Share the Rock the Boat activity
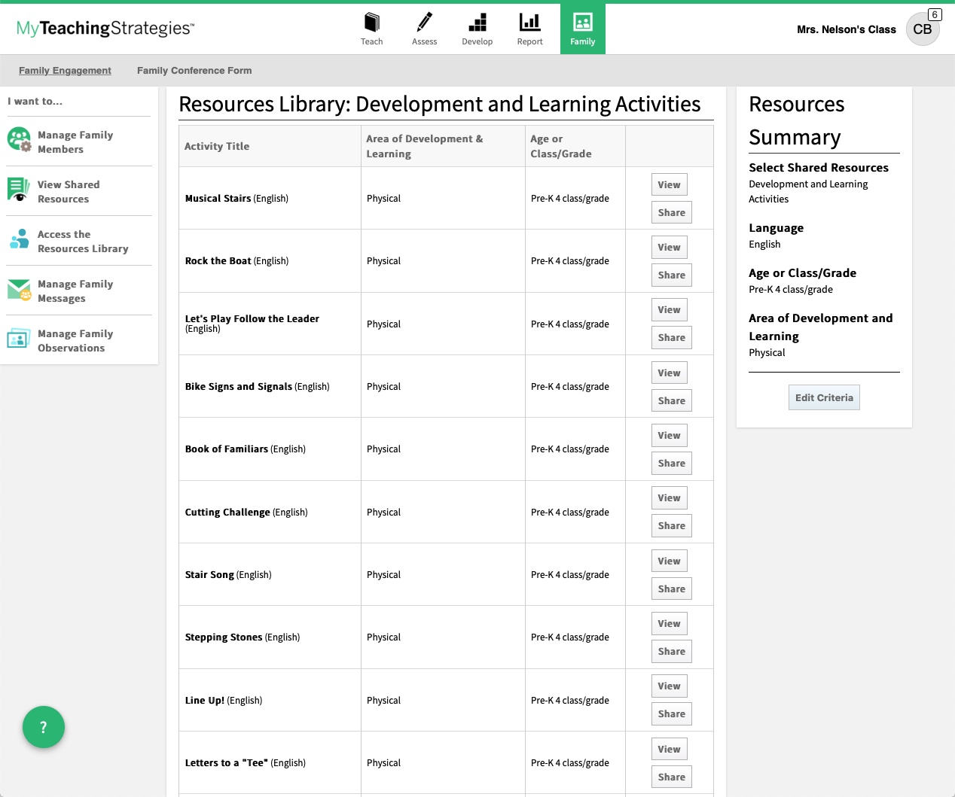Screen dimensions: 955x797 pos(671,275)
